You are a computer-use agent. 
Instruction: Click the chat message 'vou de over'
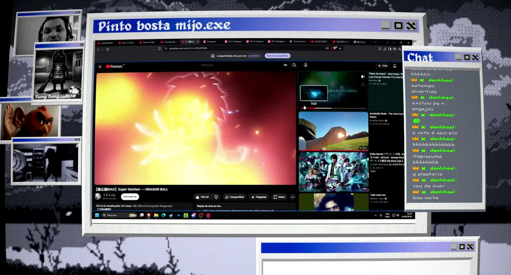point(429,186)
